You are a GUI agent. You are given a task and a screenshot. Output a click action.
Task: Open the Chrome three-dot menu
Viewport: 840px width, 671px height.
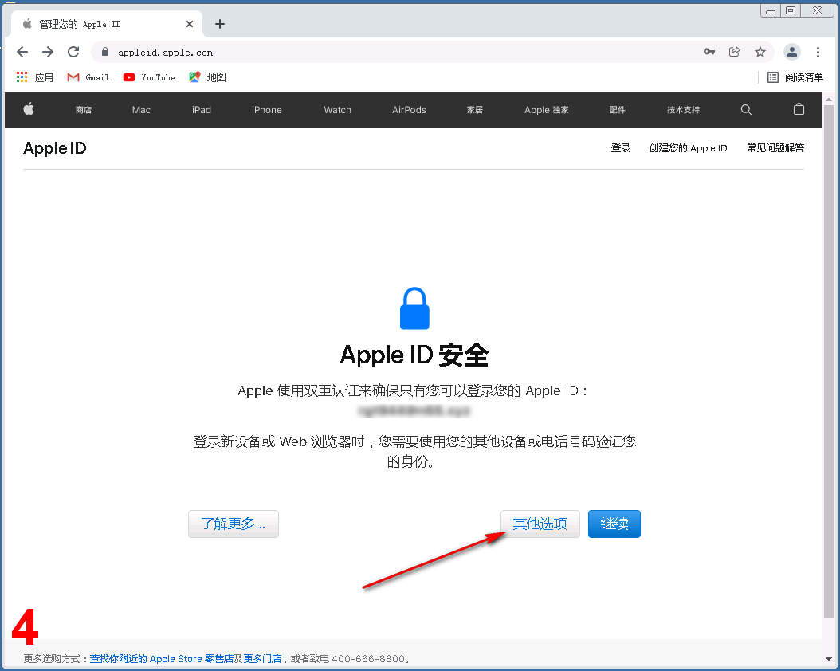[818, 52]
